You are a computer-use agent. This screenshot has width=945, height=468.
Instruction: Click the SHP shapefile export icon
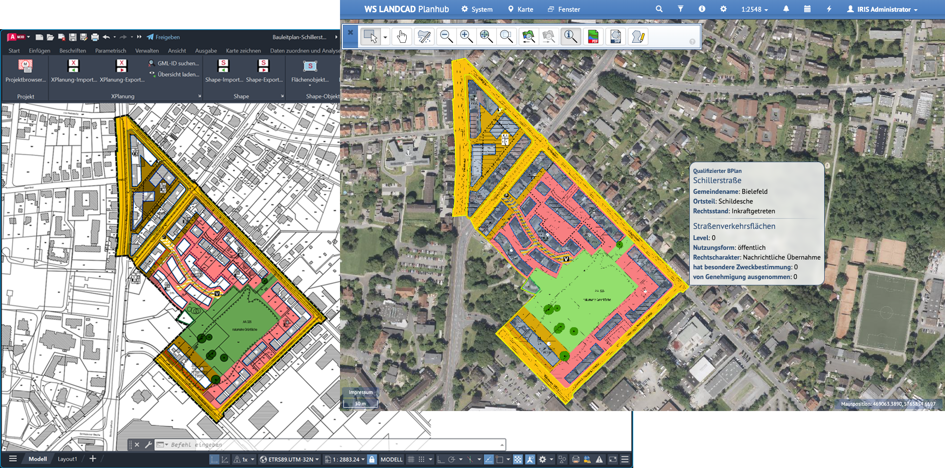pyautogui.click(x=616, y=37)
